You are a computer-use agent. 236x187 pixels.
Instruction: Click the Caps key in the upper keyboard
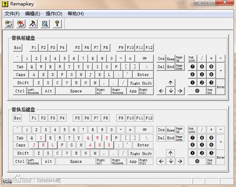click(x=21, y=74)
